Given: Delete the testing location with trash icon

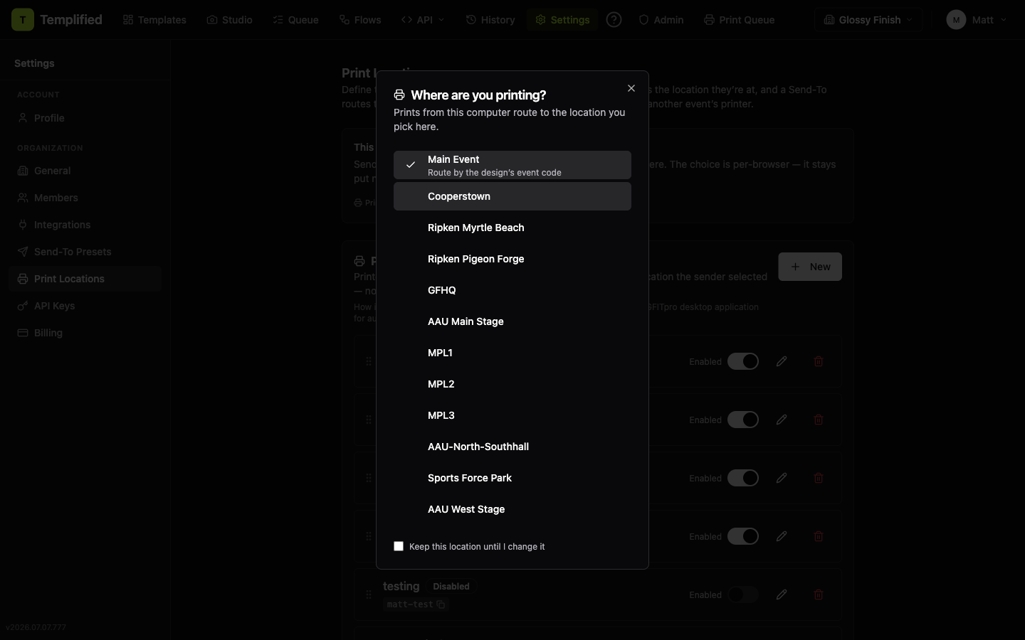Looking at the screenshot, I should (x=819, y=594).
